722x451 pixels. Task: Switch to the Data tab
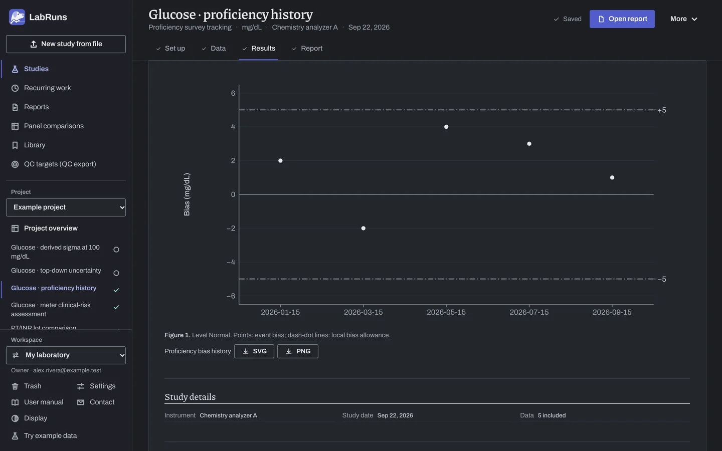click(x=214, y=49)
